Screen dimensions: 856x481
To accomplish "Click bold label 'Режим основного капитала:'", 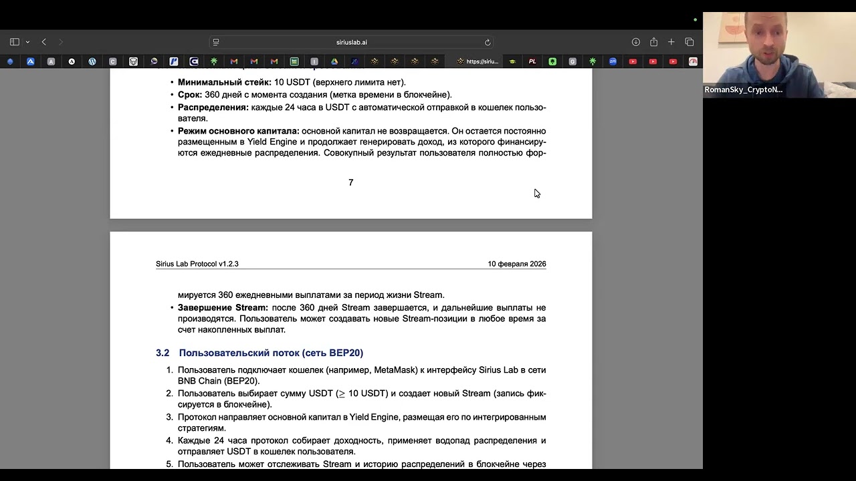I will point(239,131).
